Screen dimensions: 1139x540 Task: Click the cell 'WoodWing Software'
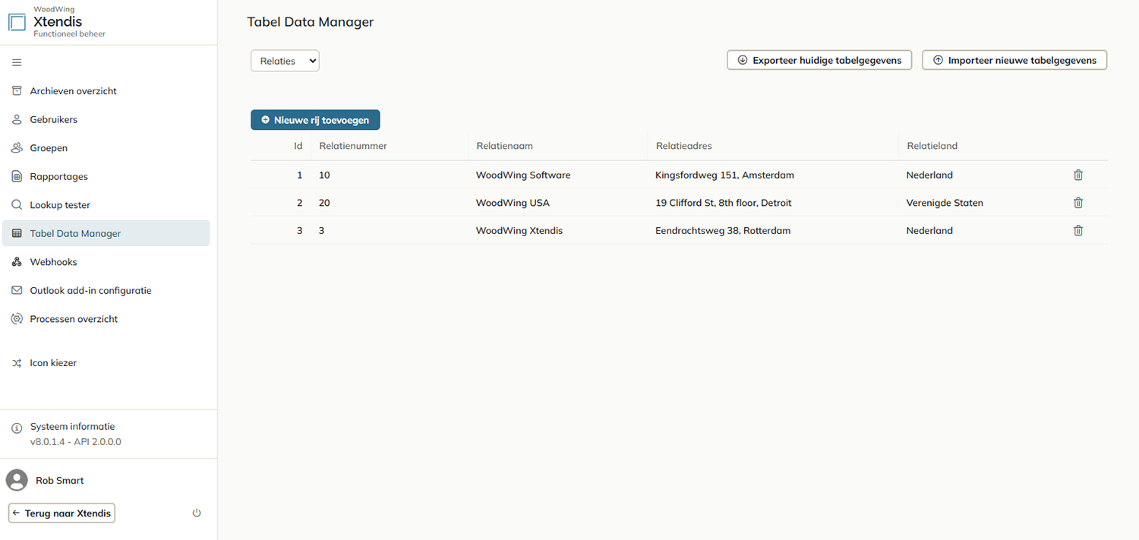(523, 175)
